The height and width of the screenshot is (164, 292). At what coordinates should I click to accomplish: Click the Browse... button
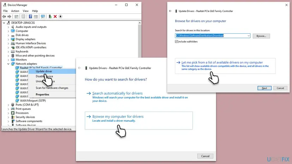[261, 36]
